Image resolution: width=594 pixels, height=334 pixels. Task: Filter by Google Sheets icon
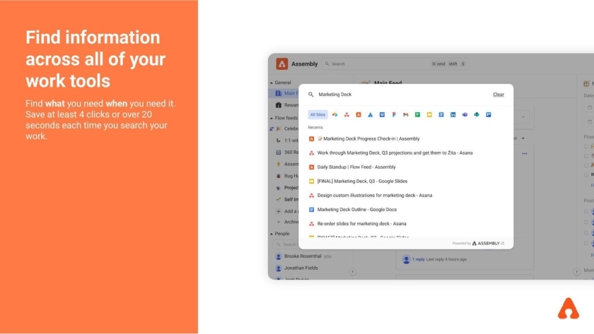click(x=418, y=114)
